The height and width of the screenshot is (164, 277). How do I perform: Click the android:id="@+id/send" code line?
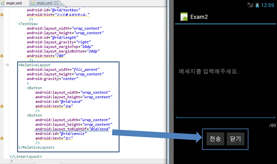click(59, 101)
